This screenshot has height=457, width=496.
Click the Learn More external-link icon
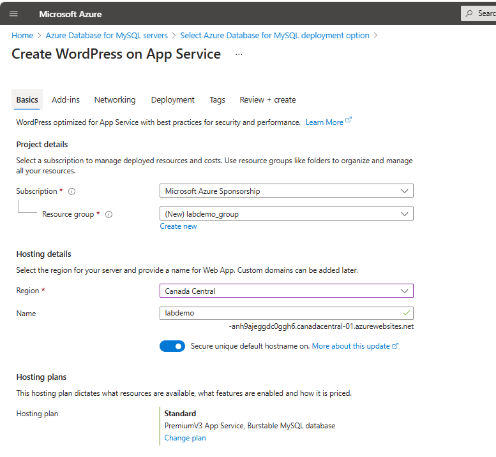coord(349,120)
